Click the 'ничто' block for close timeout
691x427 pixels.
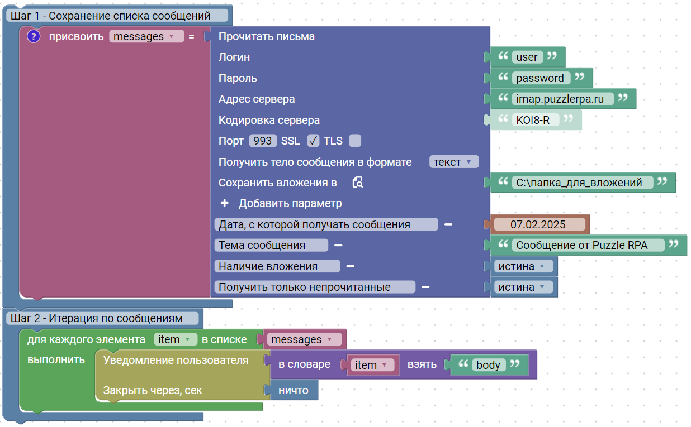pyautogui.click(x=293, y=390)
